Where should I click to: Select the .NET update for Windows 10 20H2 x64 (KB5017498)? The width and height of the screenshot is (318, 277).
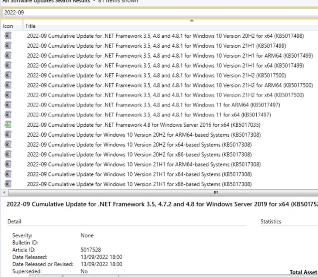[x=165, y=36]
